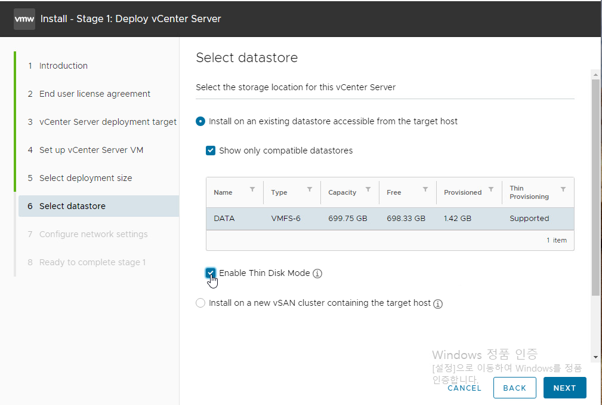Select Install on a new vSAN cluster radio
The image size is (602, 405).
(x=200, y=303)
